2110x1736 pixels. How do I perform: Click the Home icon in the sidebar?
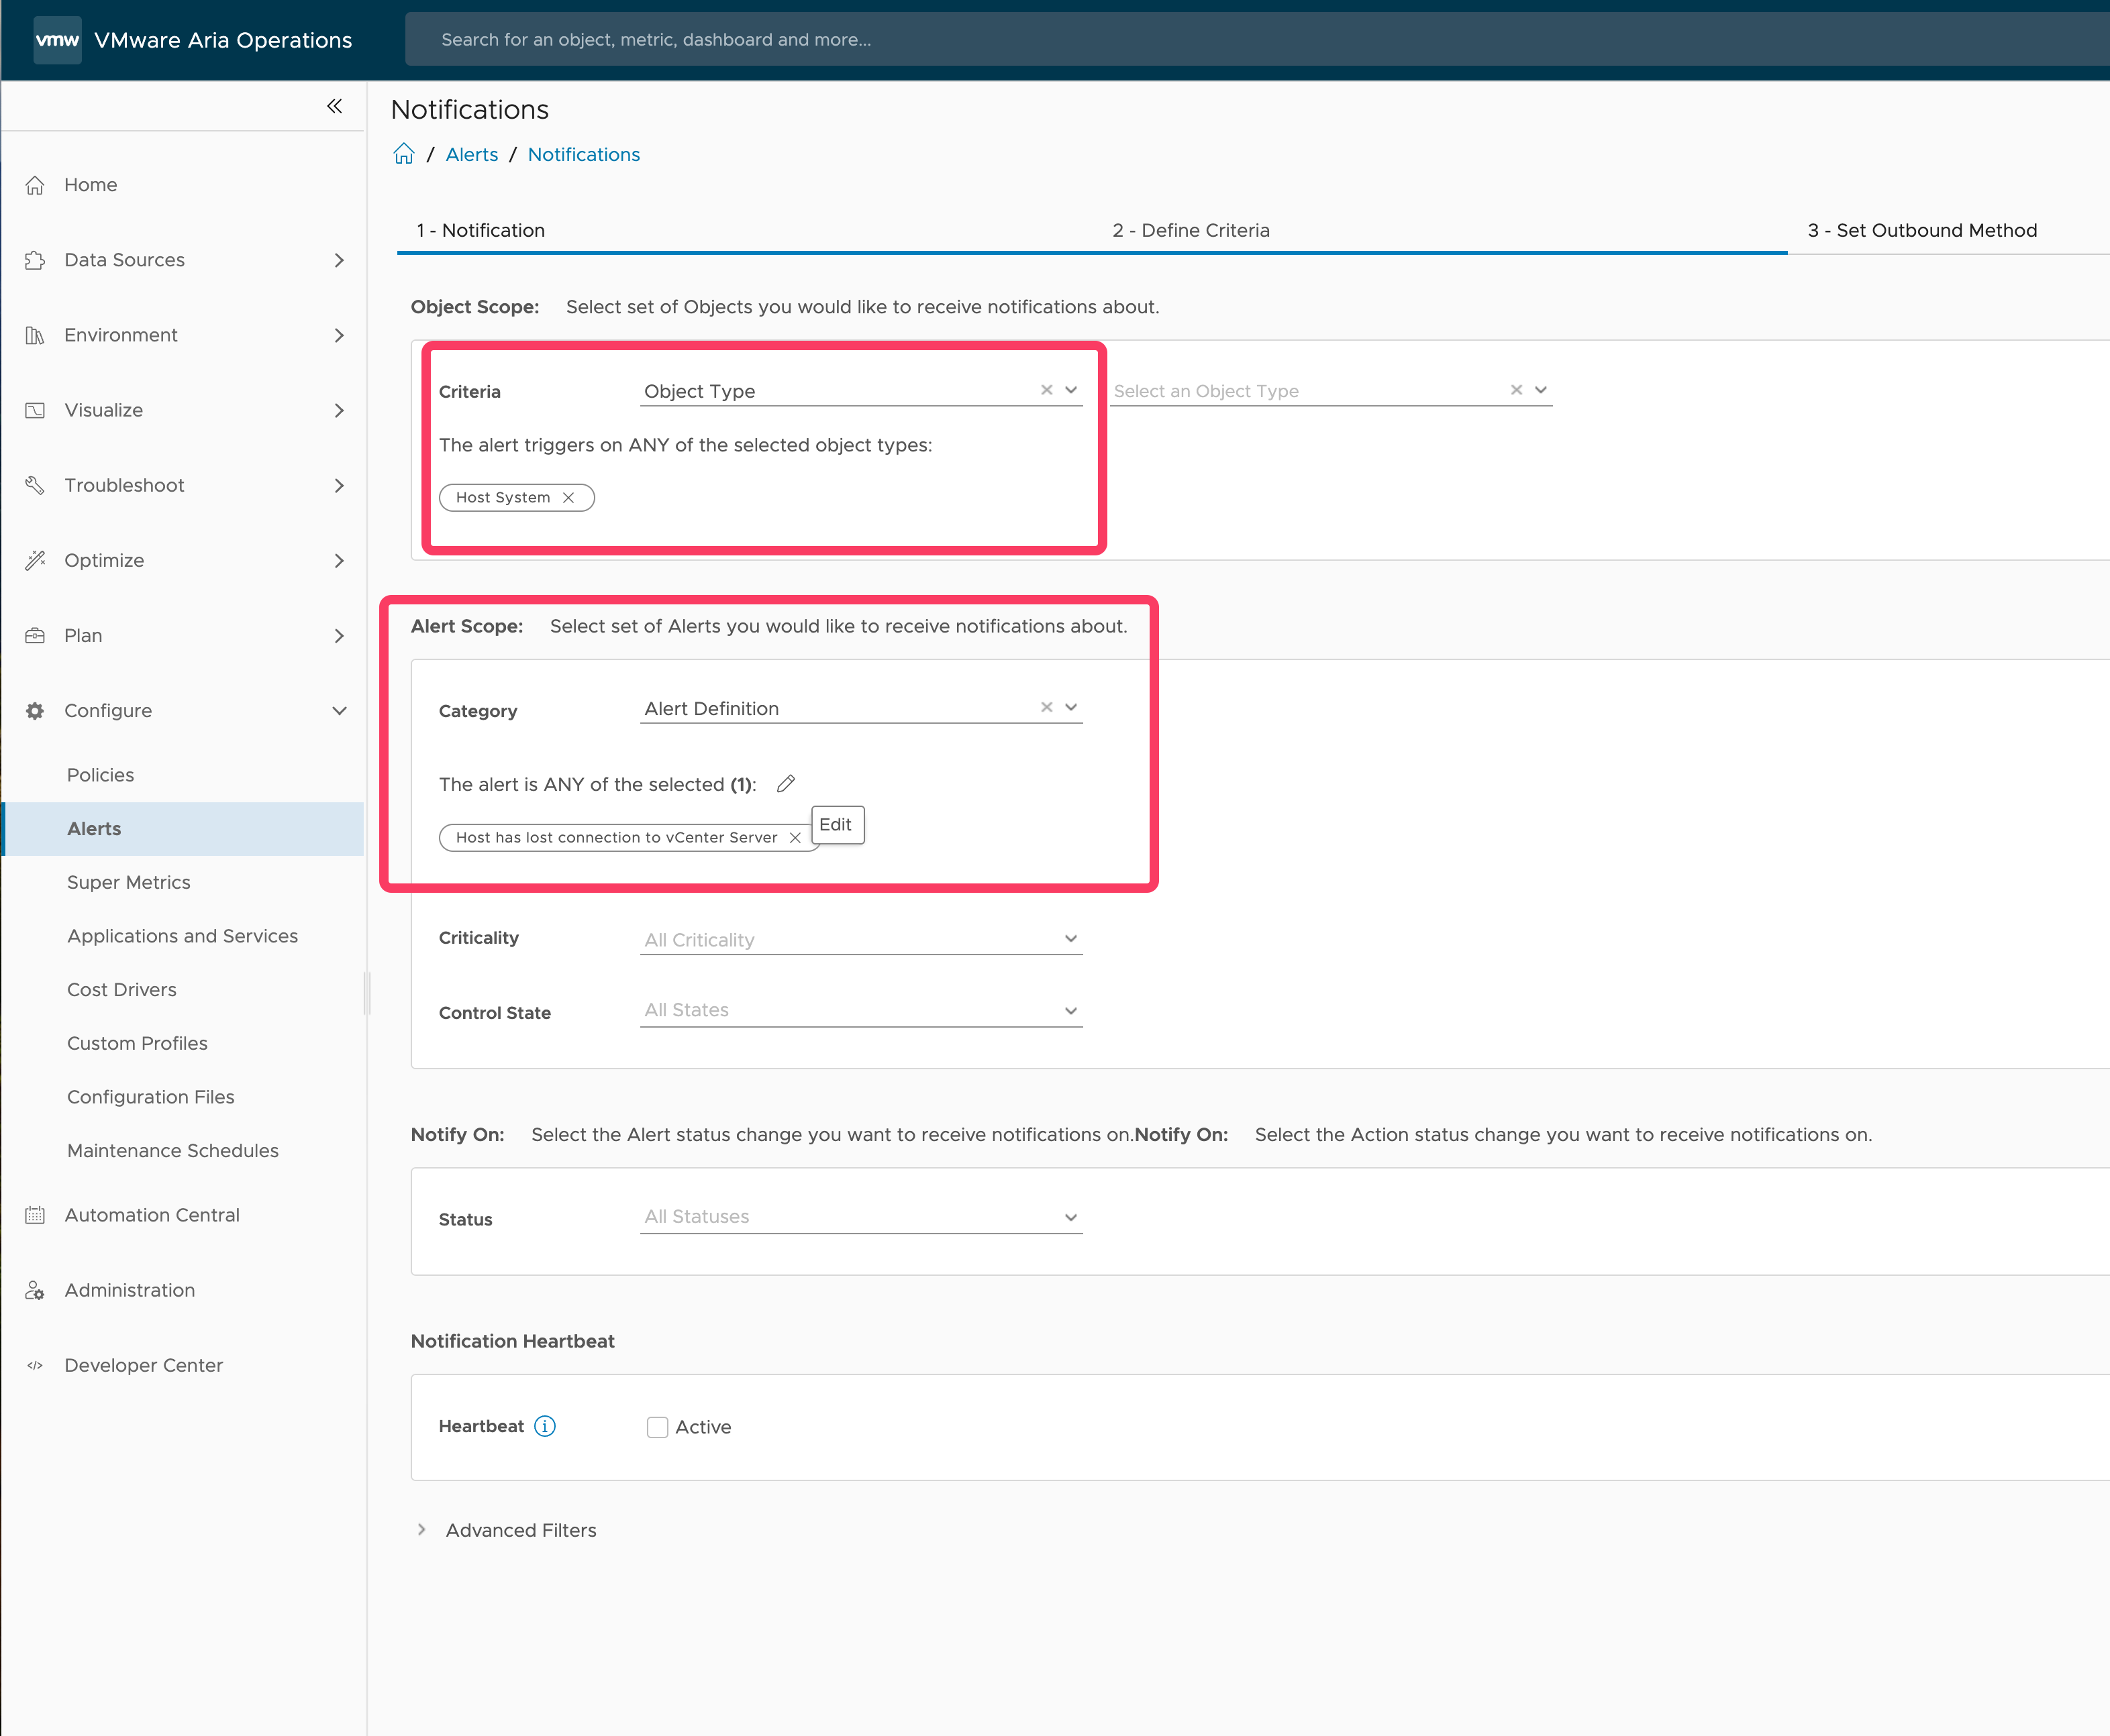click(x=35, y=184)
